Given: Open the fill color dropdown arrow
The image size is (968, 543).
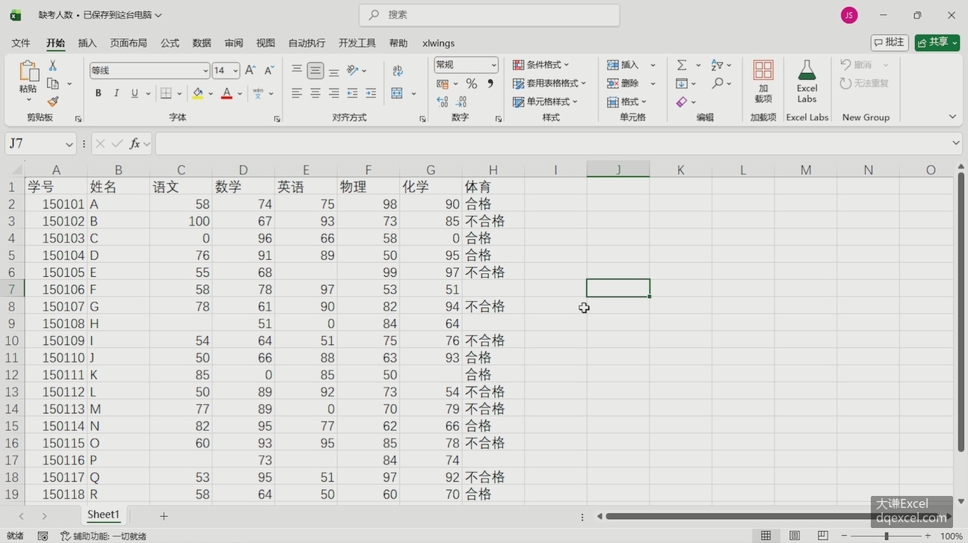Looking at the screenshot, I should click(x=211, y=94).
